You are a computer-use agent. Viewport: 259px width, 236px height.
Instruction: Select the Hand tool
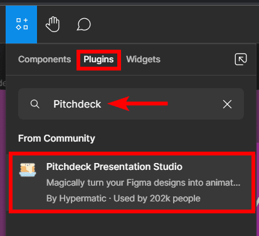click(x=53, y=25)
